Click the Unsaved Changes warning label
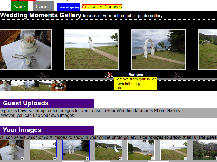Screen dimensions: 217x162 tap(102, 7)
